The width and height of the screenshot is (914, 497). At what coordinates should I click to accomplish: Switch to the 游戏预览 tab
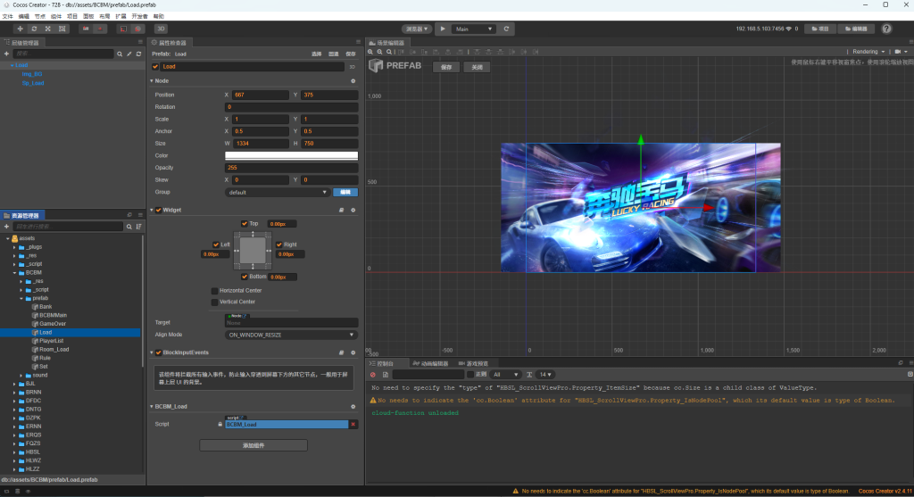(x=473, y=363)
